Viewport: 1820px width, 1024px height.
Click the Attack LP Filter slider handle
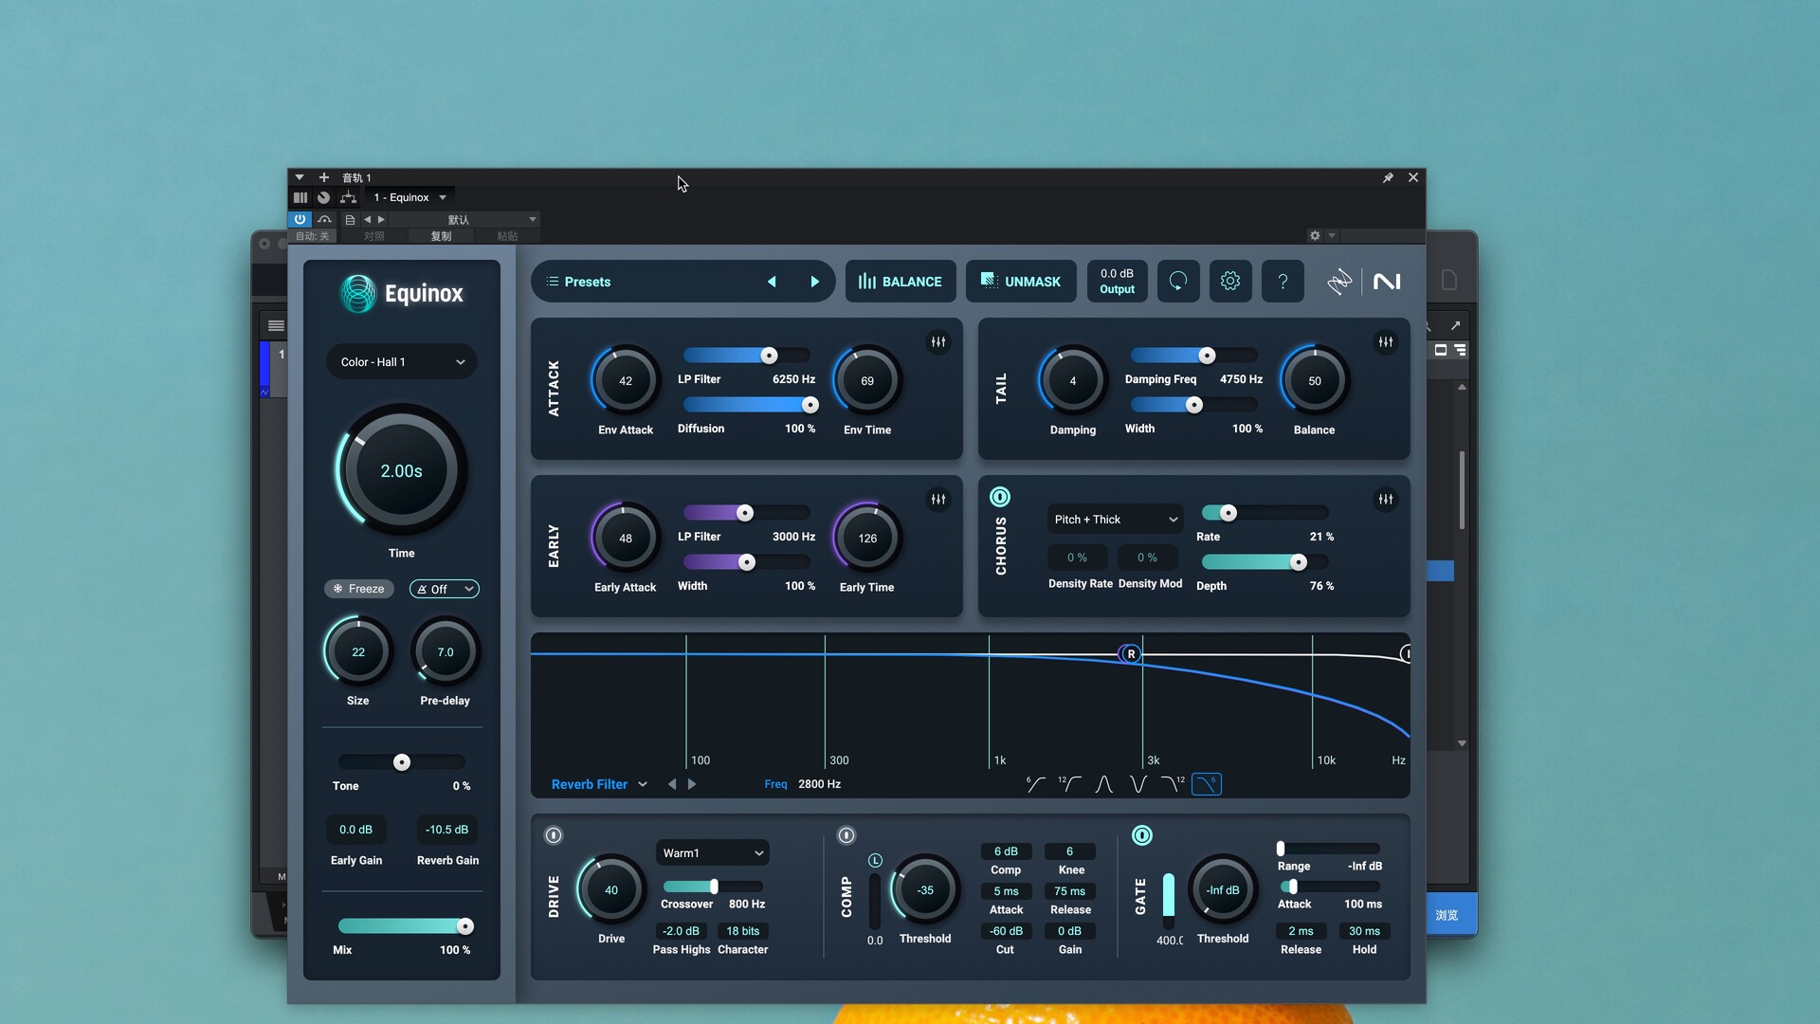pyautogui.click(x=770, y=357)
